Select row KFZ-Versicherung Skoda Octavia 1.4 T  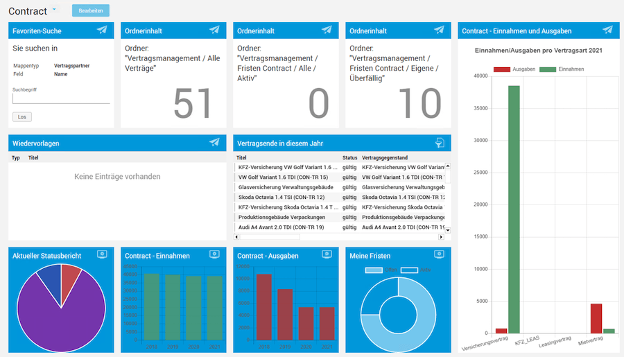(x=340, y=207)
